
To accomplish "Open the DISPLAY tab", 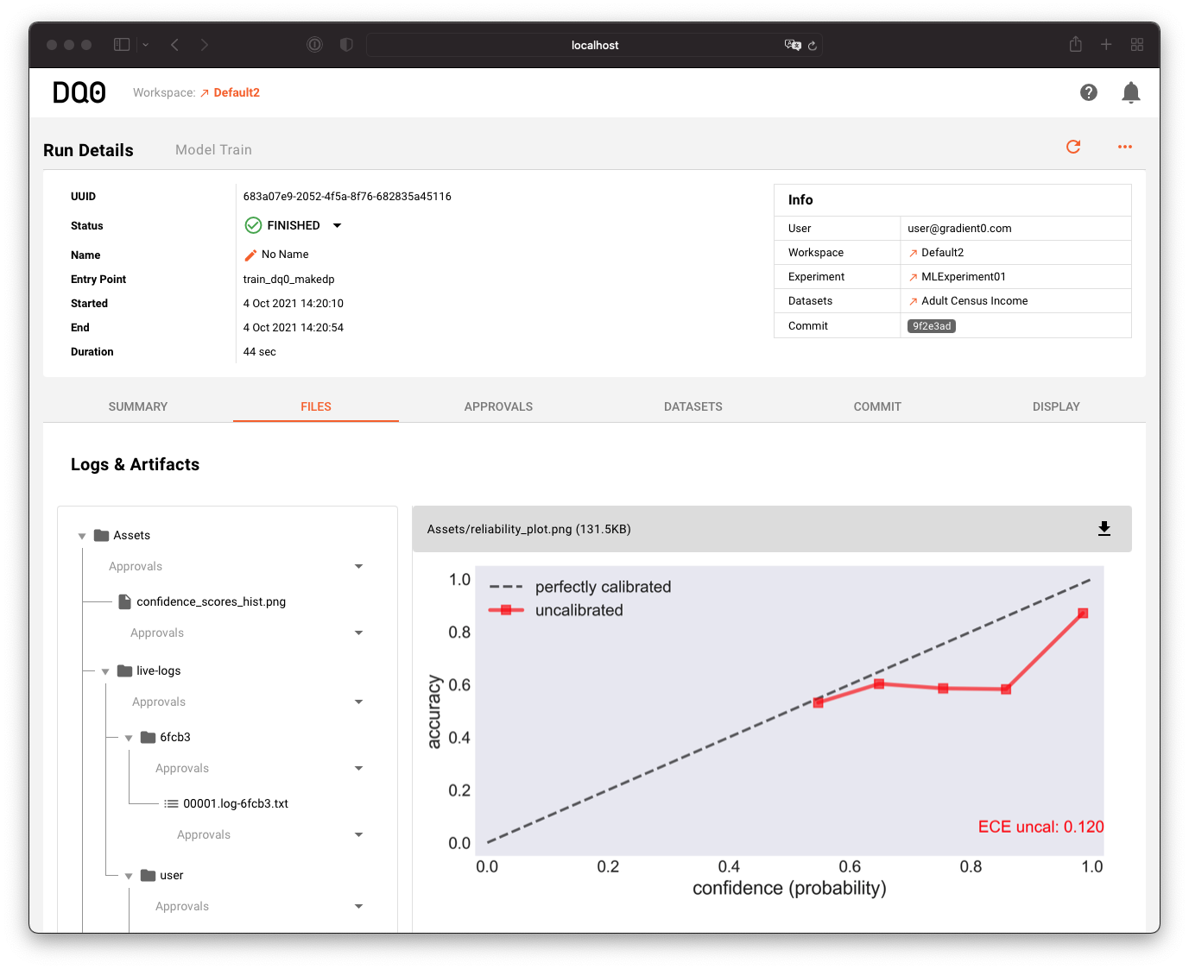I will tap(1056, 406).
